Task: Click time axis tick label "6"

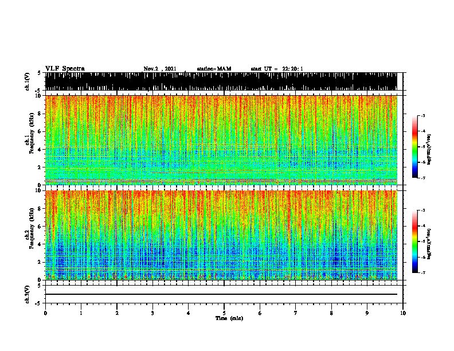Action: point(260,313)
